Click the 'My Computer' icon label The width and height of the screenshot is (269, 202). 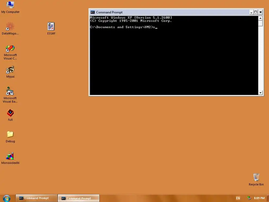click(10, 12)
